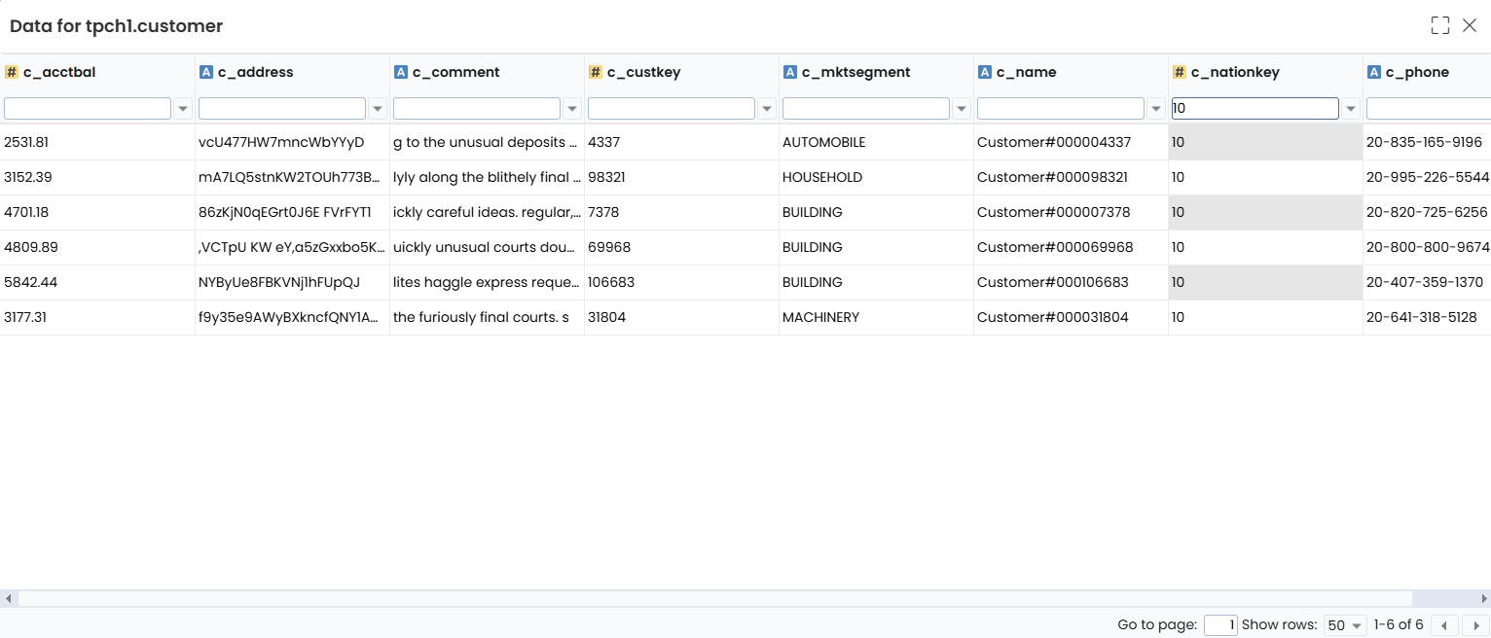Focus the c_name filter field
This screenshot has width=1491, height=638.
1061,108
